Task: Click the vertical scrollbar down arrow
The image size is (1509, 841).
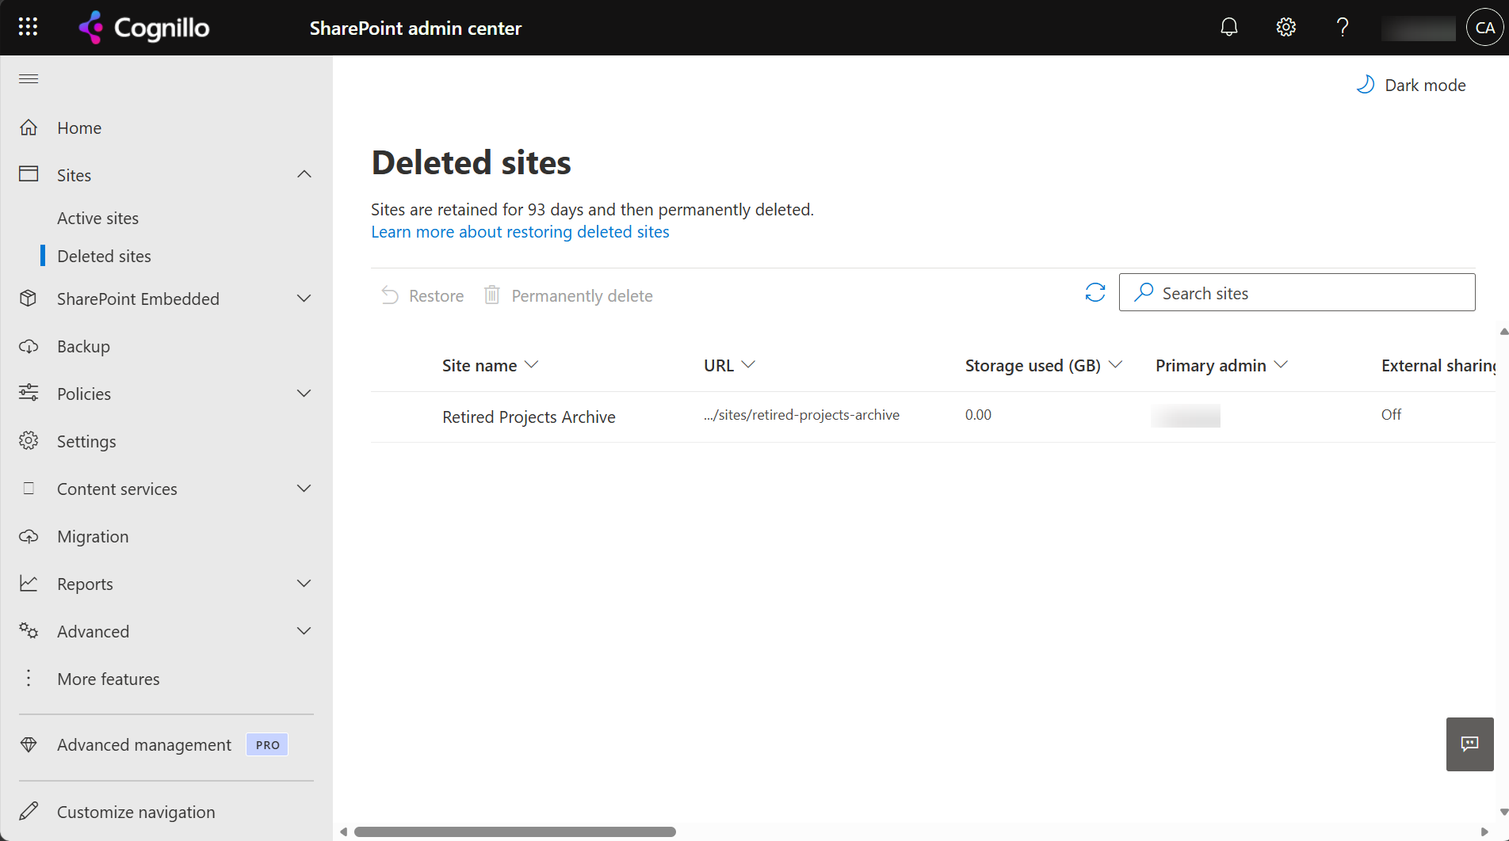Action: tap(1503, 812)
